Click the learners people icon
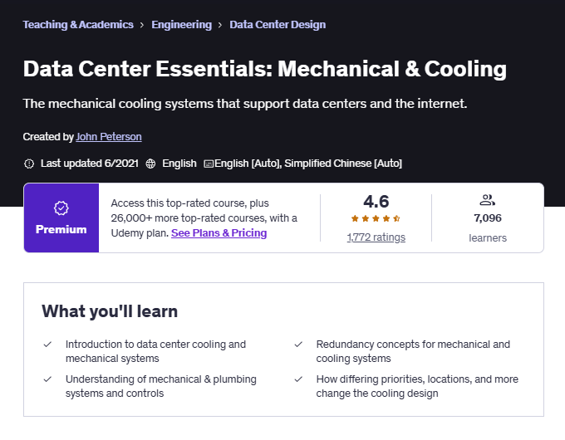565x440 pixels. point(488,200)
